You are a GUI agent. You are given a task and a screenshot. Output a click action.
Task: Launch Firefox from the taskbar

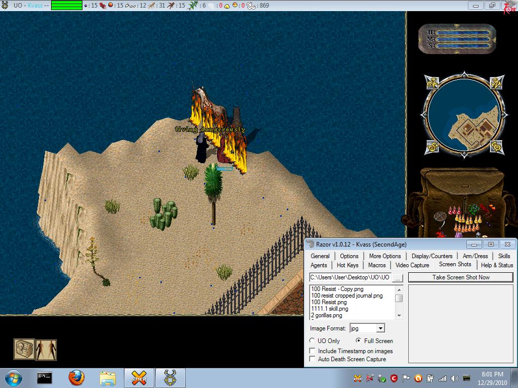[x=76, y=378]
